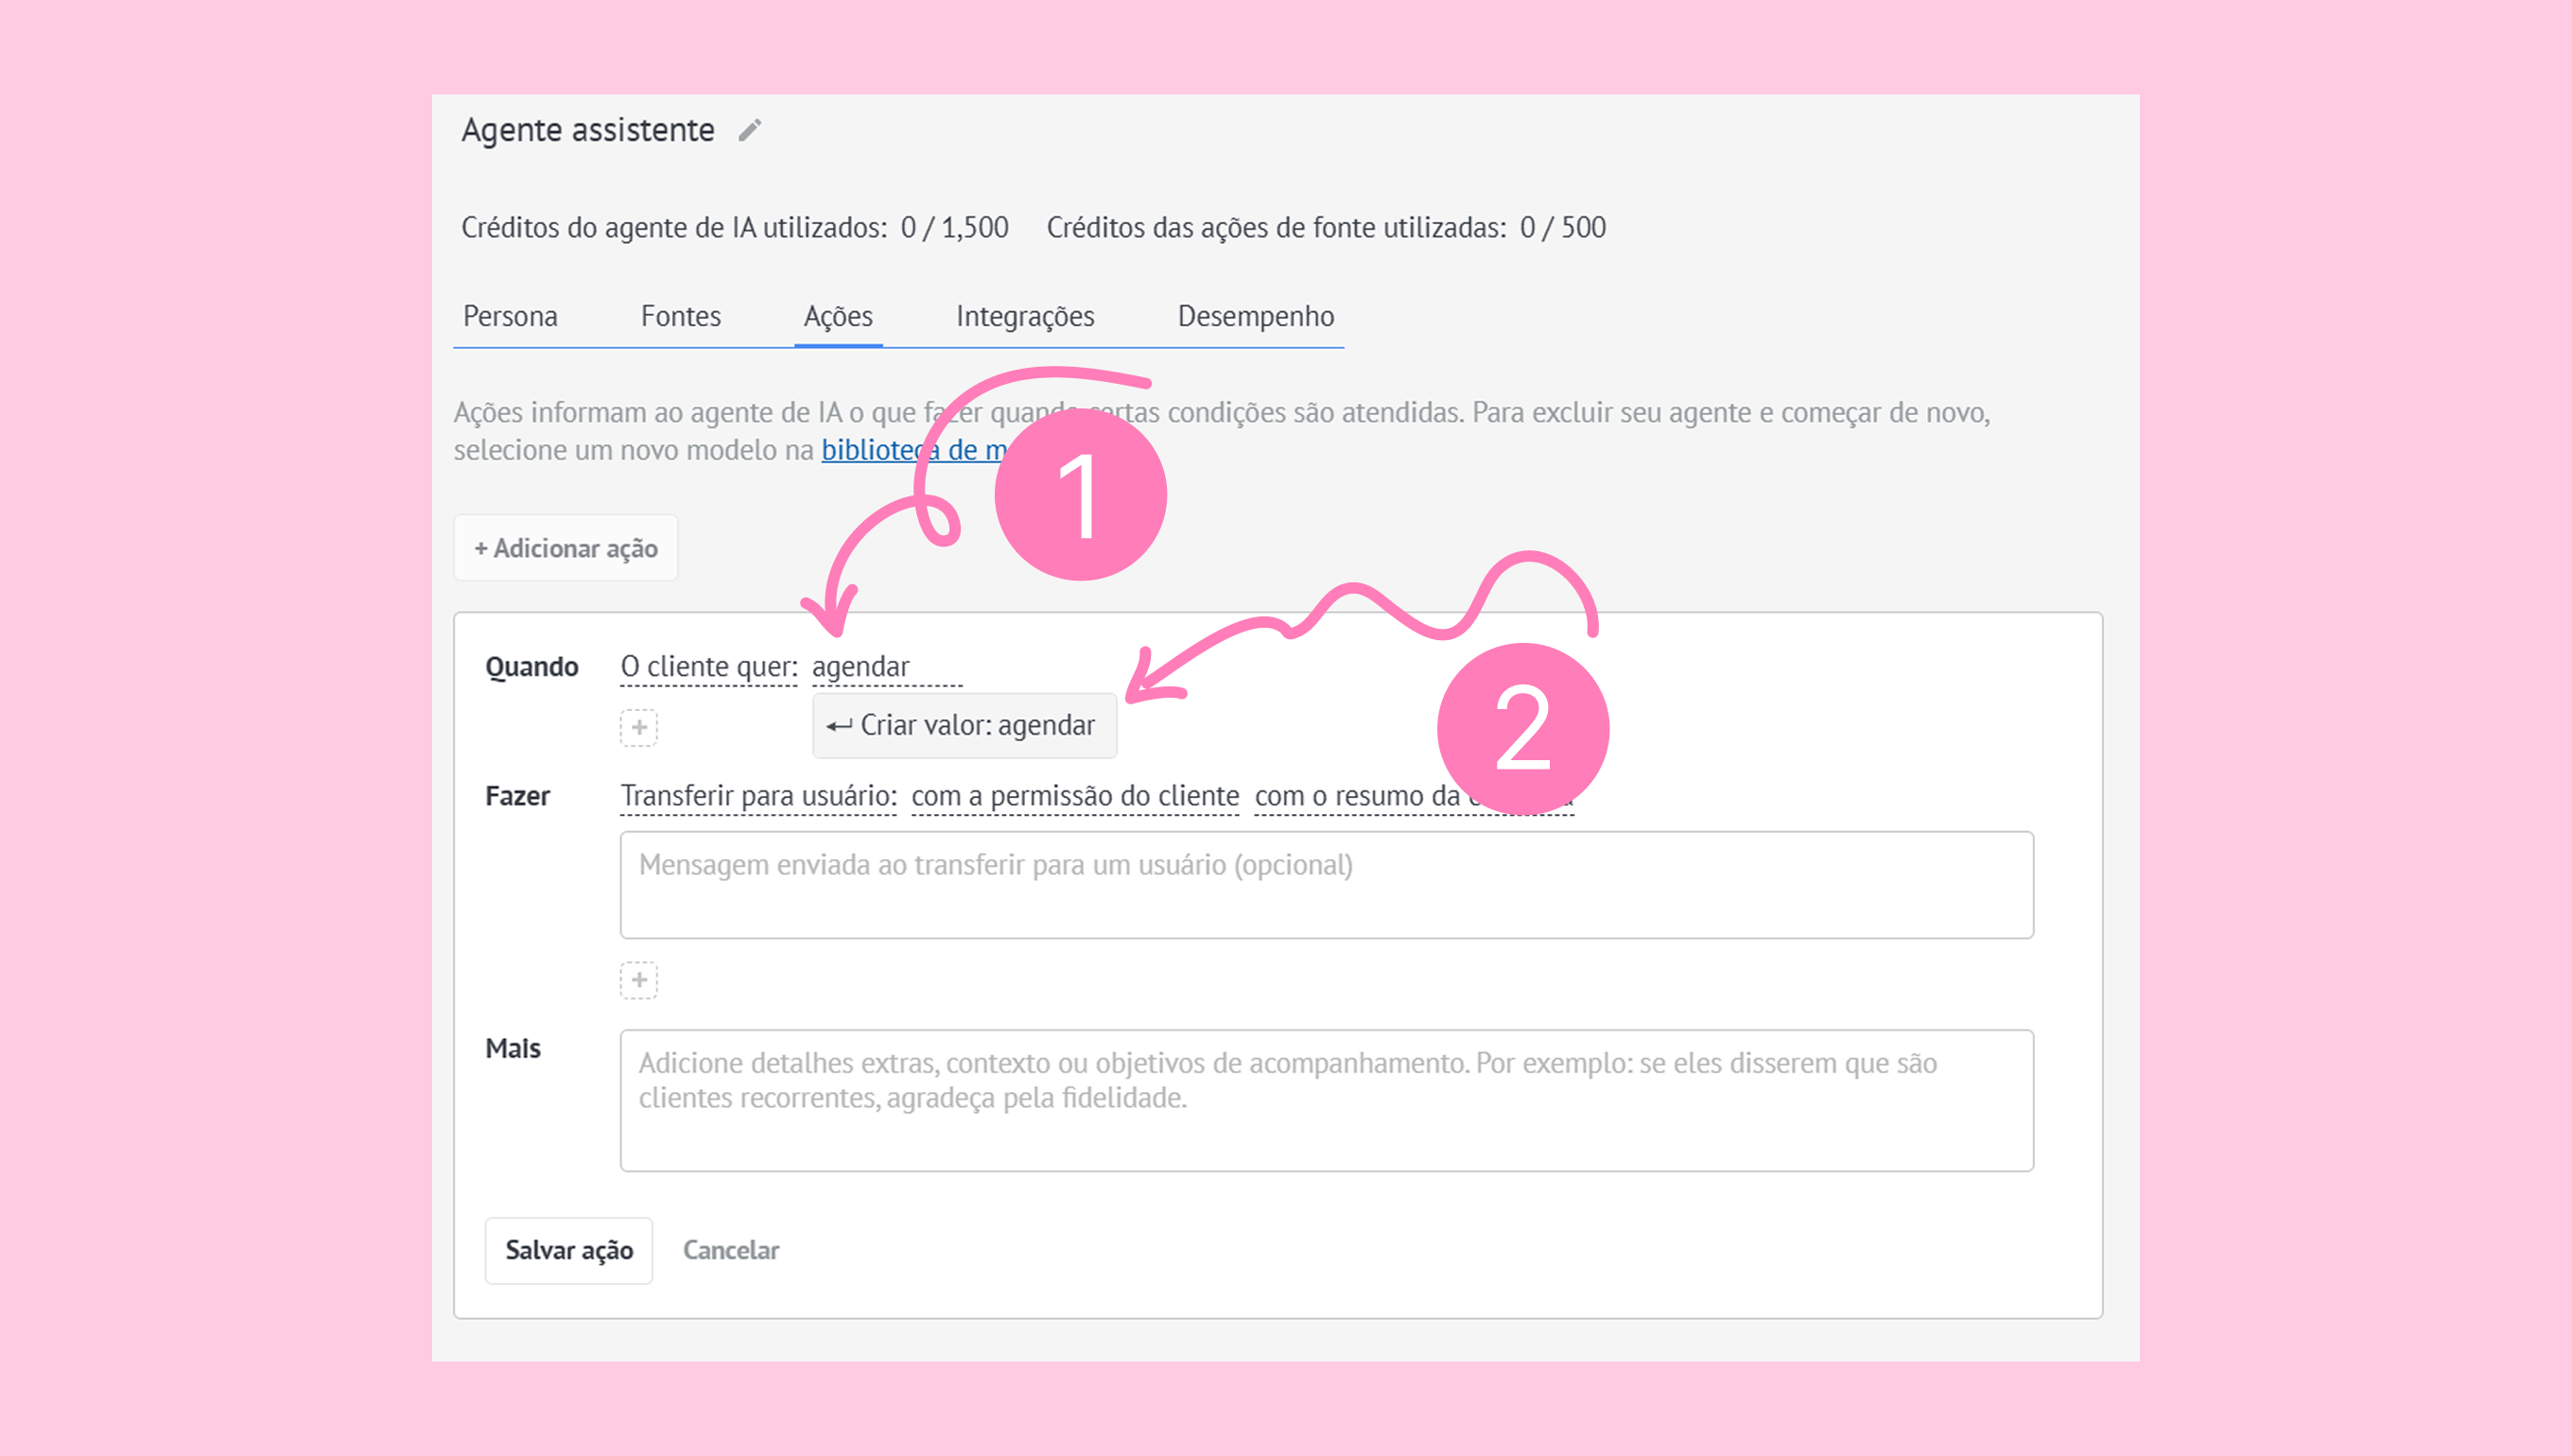Open the com o resumo da option dropdown
Screen dimensions: 2572x1456
pos(1355,796)
